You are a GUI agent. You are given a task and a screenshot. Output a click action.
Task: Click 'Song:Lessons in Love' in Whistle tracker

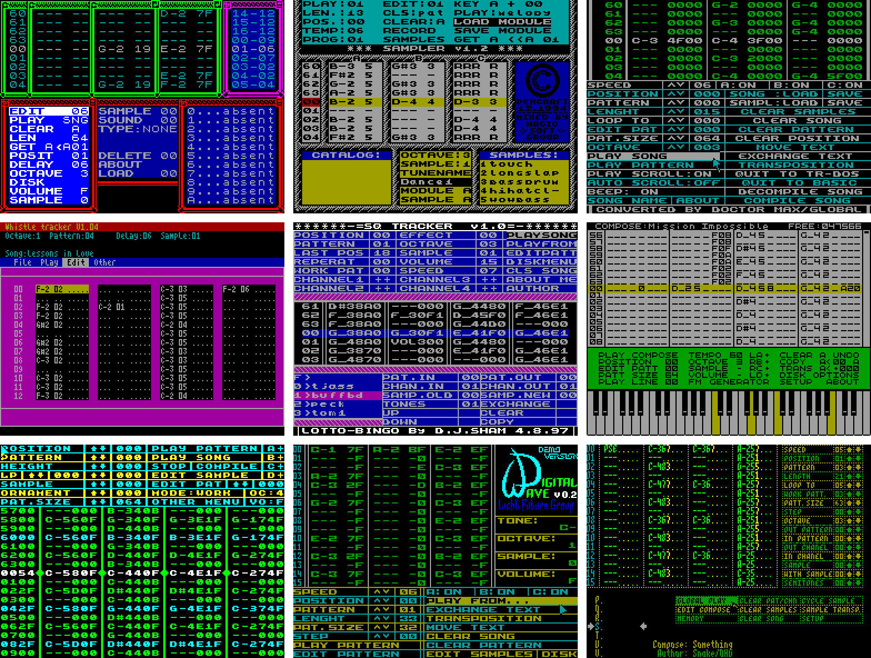49,253
